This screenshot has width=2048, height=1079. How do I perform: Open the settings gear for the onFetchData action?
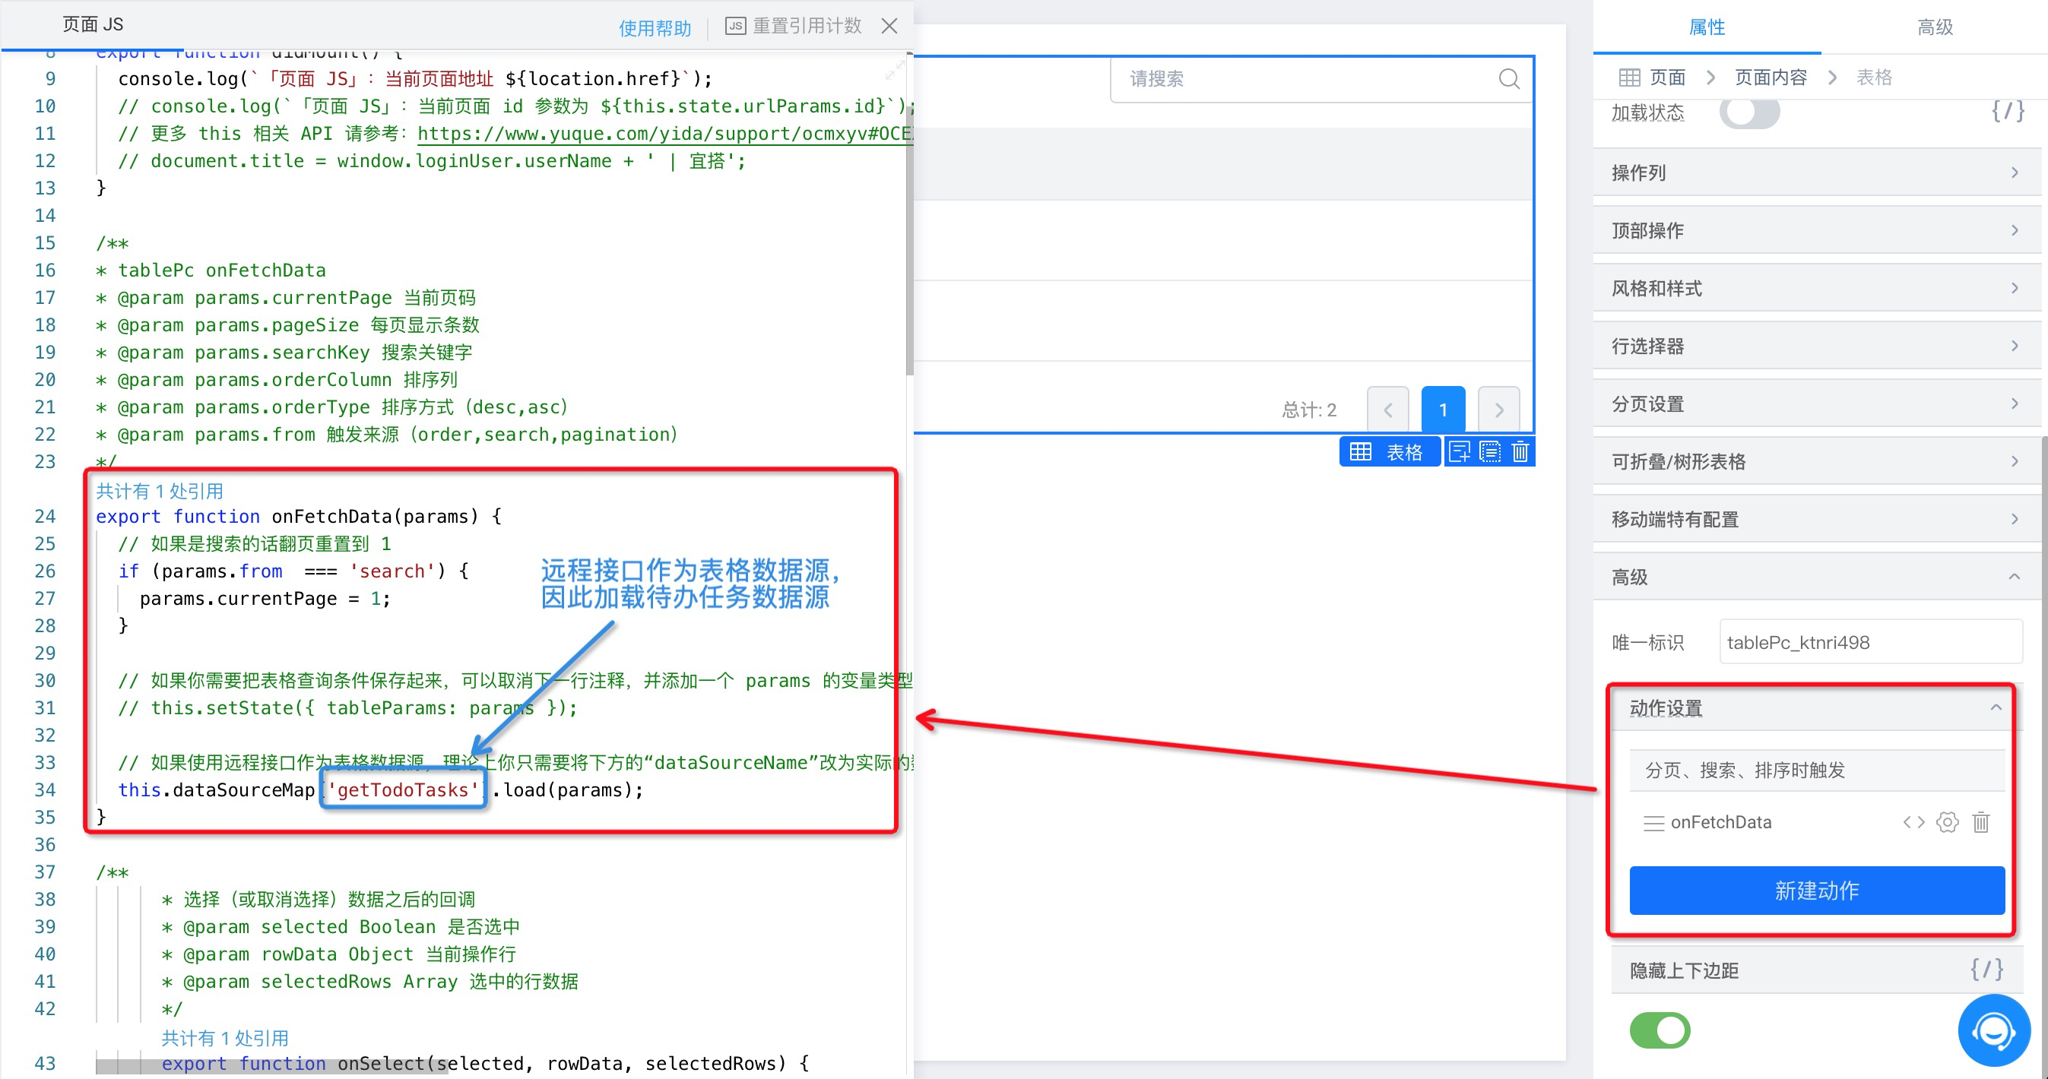(x=1947, y=822)
